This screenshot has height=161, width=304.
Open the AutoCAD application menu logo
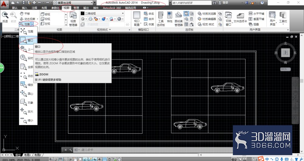(4, 4)
